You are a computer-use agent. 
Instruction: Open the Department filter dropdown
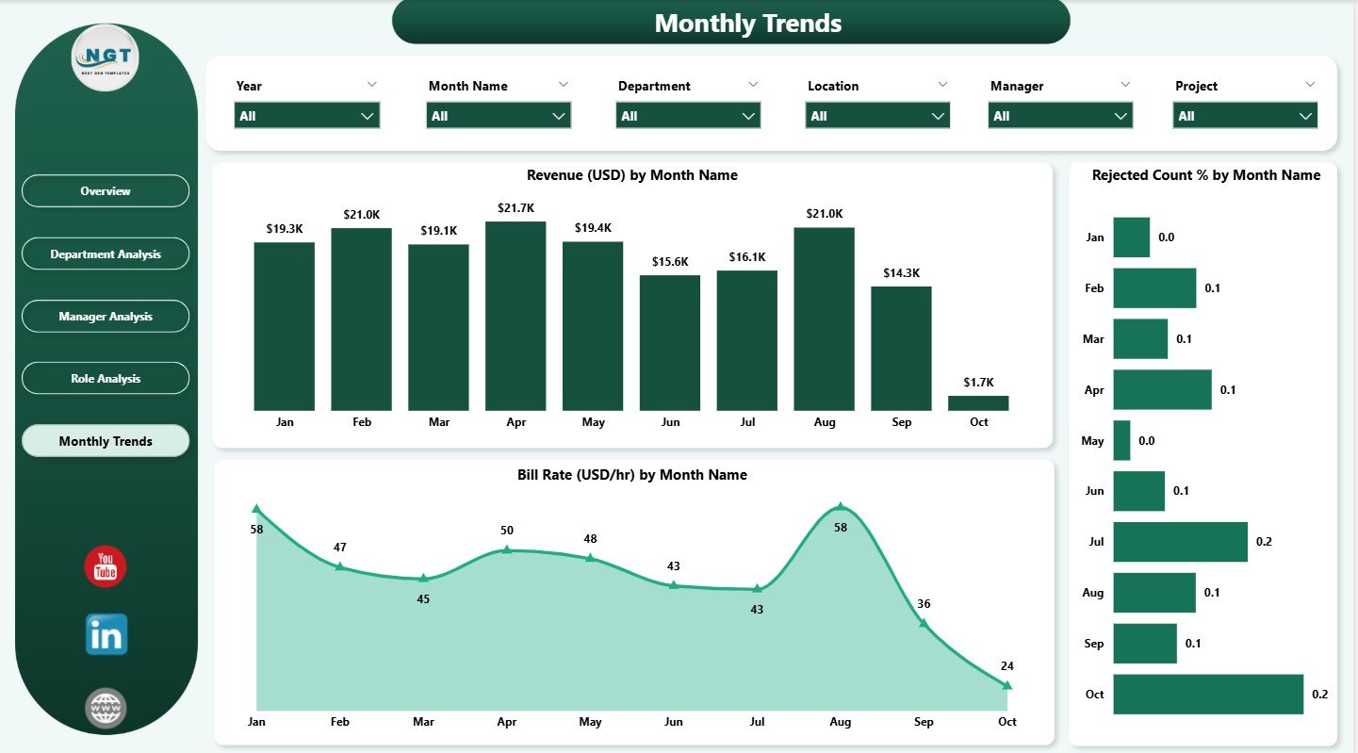(687, 115)
